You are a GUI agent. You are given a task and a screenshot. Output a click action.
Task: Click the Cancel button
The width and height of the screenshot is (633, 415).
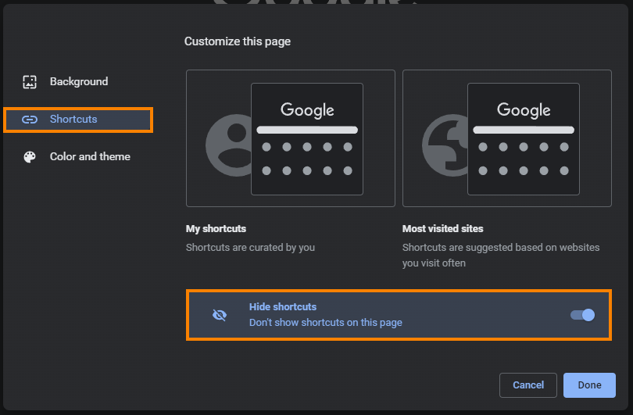click(x=528, y=385)
